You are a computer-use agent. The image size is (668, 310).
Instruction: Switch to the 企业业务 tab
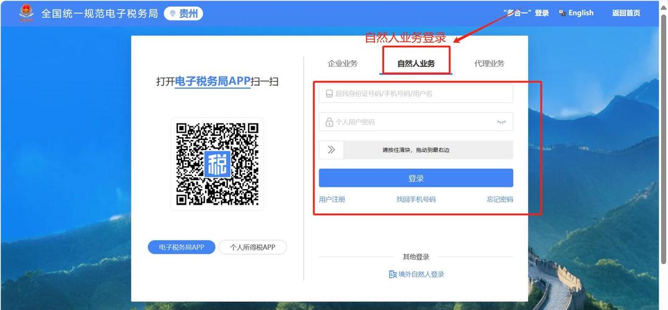[343, 63]
